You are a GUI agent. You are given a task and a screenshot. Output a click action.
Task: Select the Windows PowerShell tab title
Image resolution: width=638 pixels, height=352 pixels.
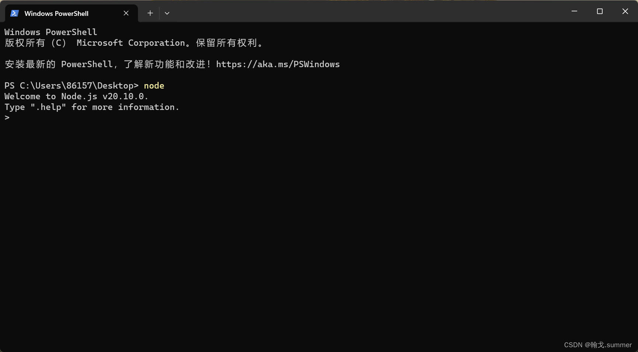[56, 14]
